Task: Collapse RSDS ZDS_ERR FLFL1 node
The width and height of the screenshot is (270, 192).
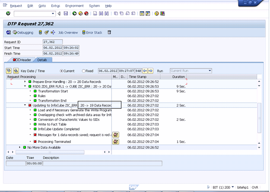Action: point(25,86)
